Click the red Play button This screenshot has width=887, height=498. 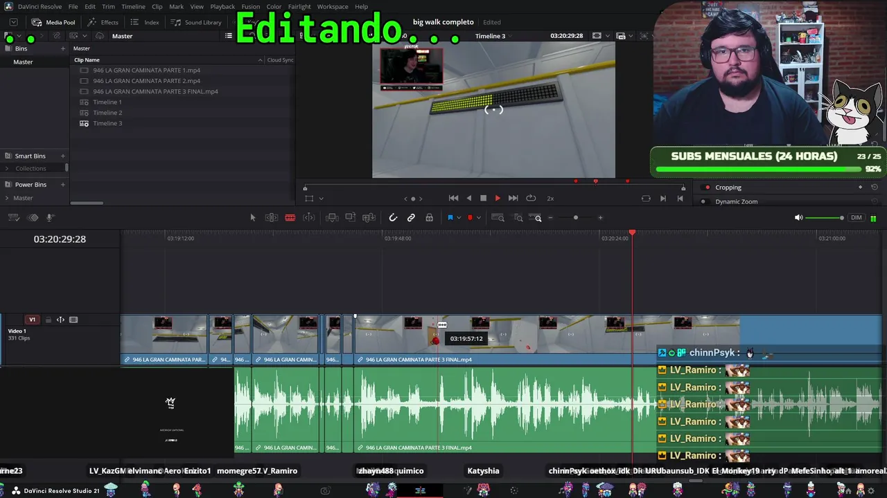point(498,199)
